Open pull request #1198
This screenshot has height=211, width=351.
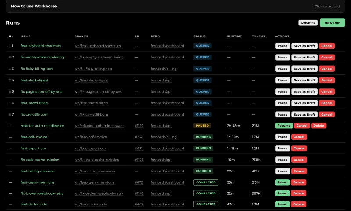click(x=139, y=160)
